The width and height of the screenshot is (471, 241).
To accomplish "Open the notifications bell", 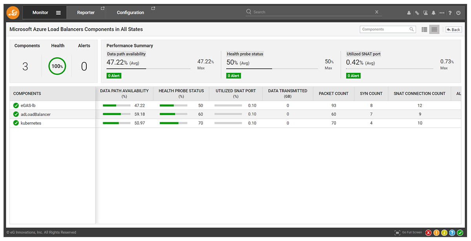I will point(434,13).
